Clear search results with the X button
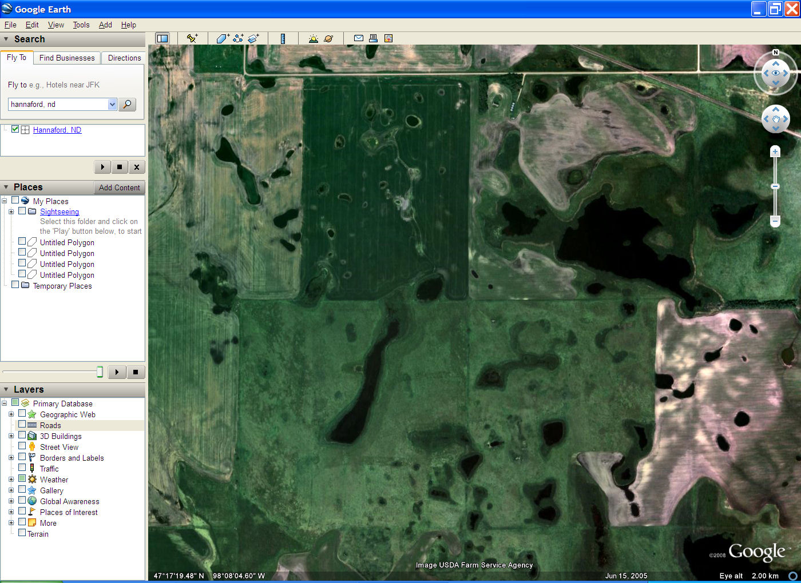Screen dimensions: 801x583 click(x=137, y=167)
